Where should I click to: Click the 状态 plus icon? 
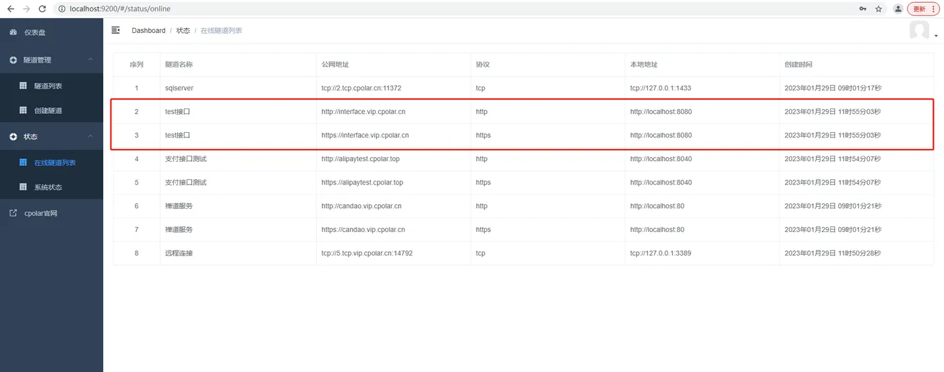pos(13,137)
